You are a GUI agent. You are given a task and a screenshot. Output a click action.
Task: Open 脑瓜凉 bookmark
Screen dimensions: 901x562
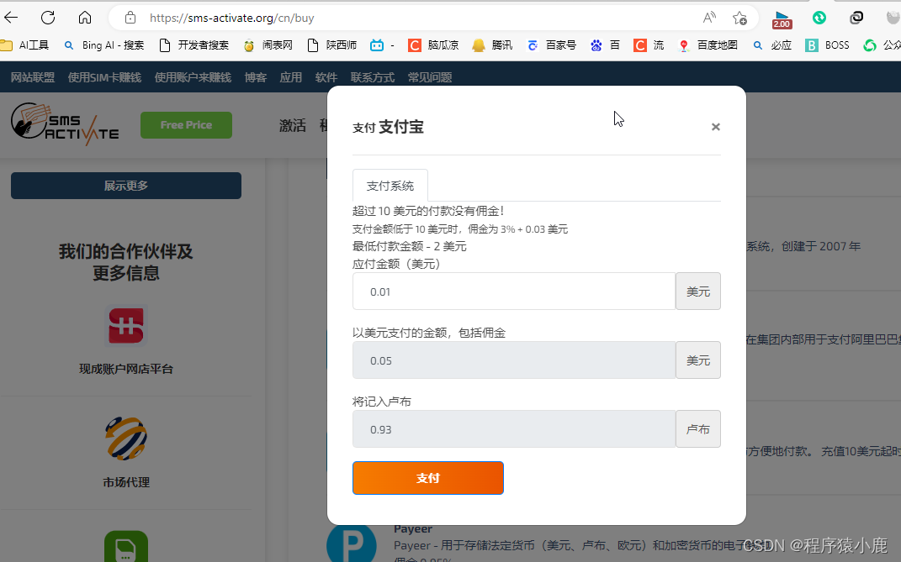point(433,45)
